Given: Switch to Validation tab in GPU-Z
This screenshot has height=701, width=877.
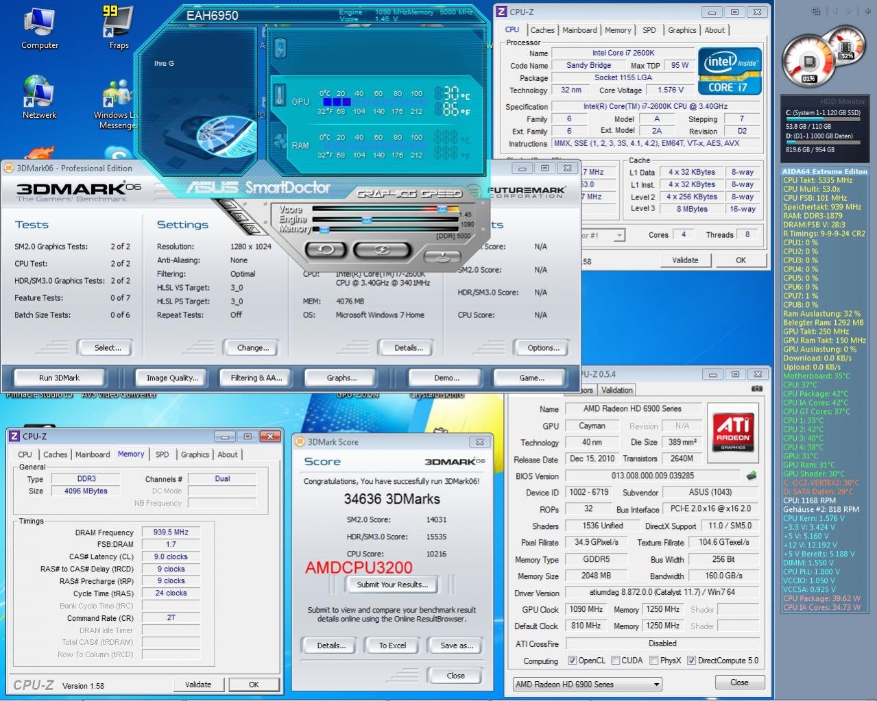Looking at the screenshot, I should 617,390.
